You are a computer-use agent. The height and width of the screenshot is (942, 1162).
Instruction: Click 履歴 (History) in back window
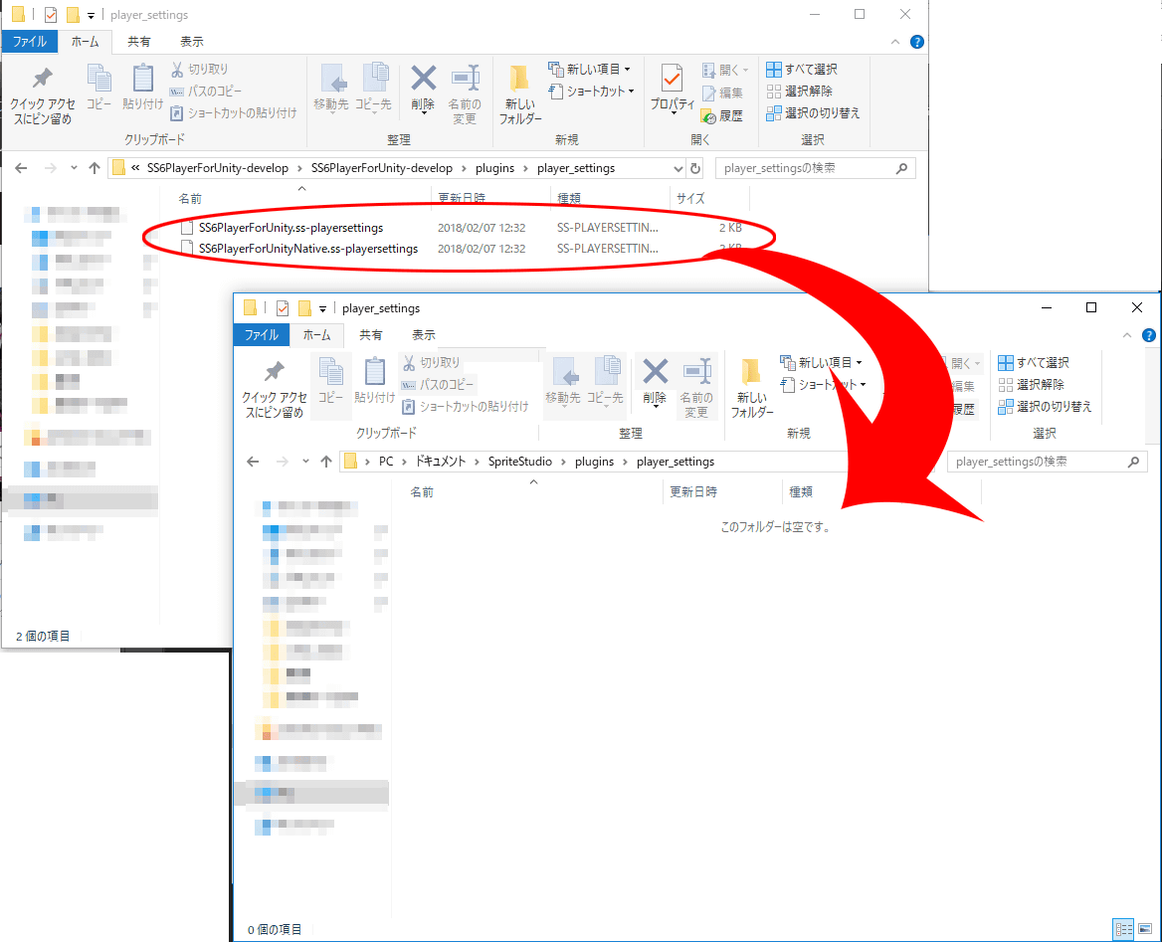[722, 115]
